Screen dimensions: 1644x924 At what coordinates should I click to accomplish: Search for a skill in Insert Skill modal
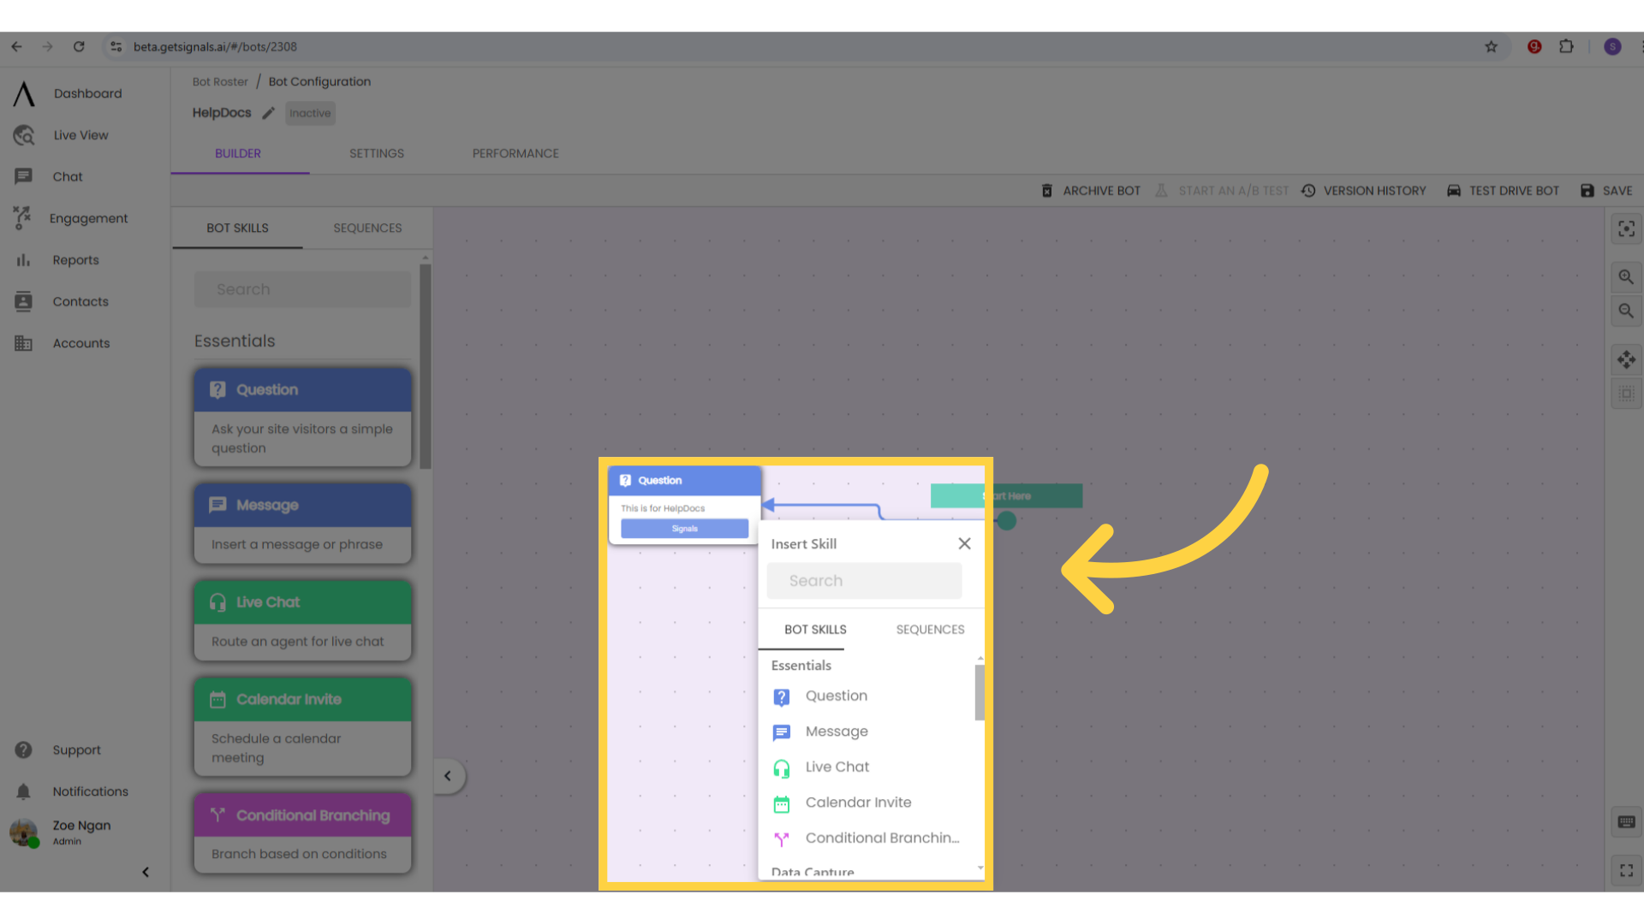click(x=864, y=580)
